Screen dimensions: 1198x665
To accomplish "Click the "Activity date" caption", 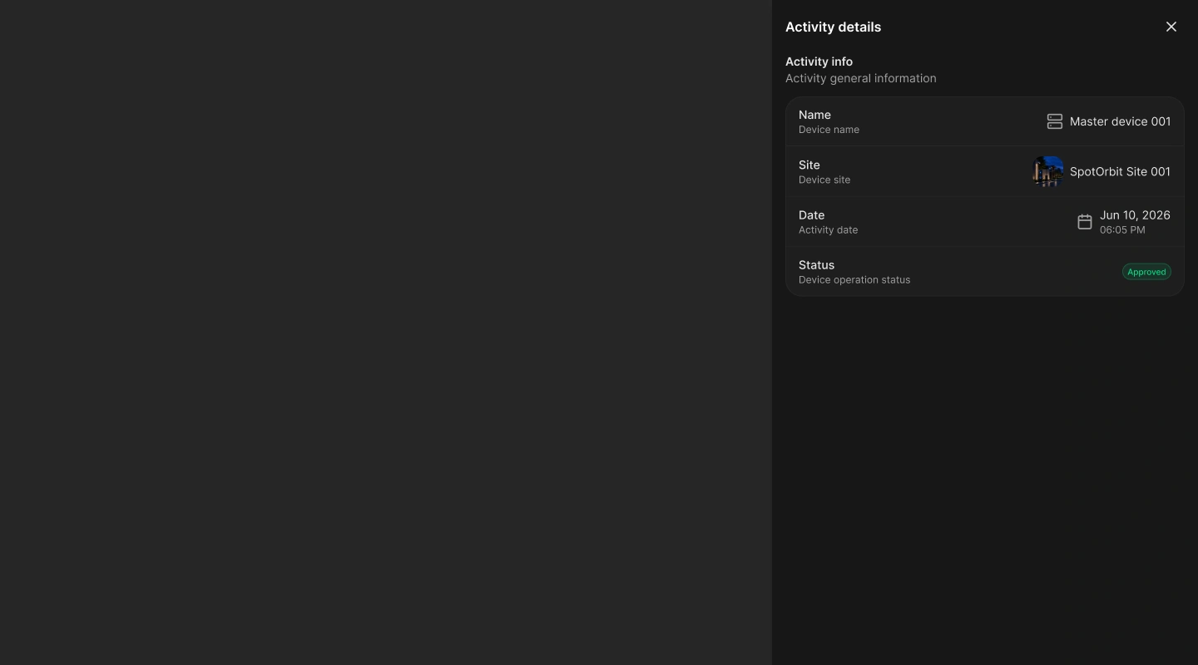I will coord(828,230).
